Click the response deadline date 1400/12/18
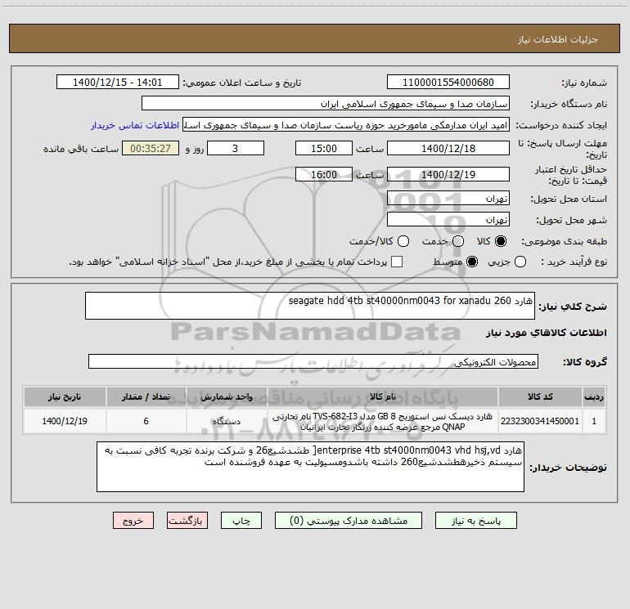Viewport: 630px width, 609px height. [448, 149]
